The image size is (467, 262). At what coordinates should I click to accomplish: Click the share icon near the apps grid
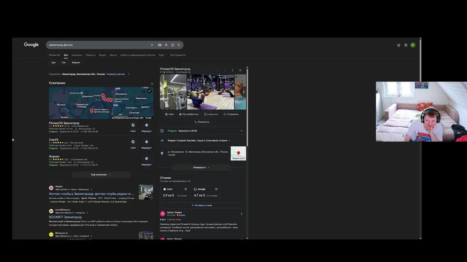coord(399,45)
